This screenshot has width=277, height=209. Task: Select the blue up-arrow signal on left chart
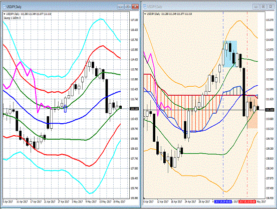click(65, 108)
